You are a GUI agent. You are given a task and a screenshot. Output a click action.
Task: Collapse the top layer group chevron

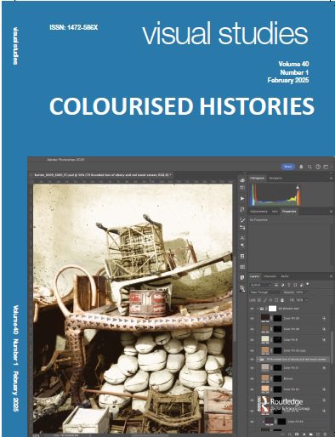point(258,309)
